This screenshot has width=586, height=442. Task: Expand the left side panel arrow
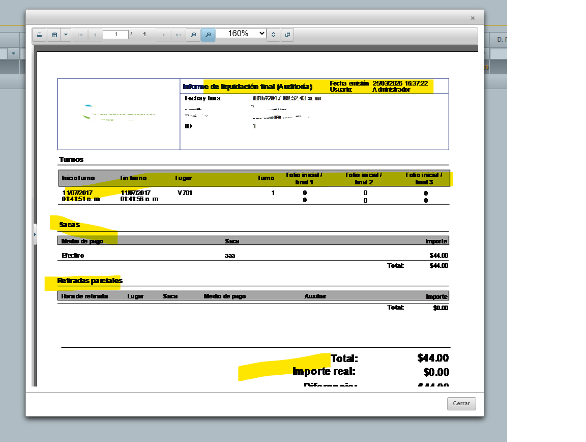pyautogui.click(x=35, y=234)
